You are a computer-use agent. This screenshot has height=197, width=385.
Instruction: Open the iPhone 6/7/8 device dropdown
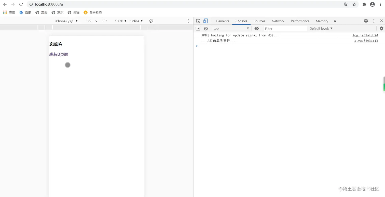click(66, 21)
